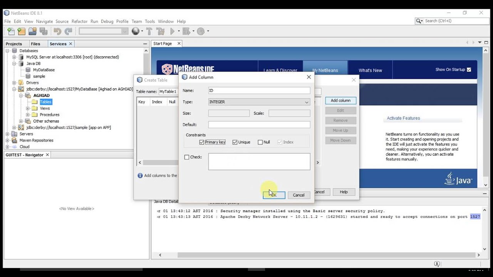Screen dimensions: 493x277
Task: Collapse the AGHIAD schema node
Action: [x=21, y=95]
